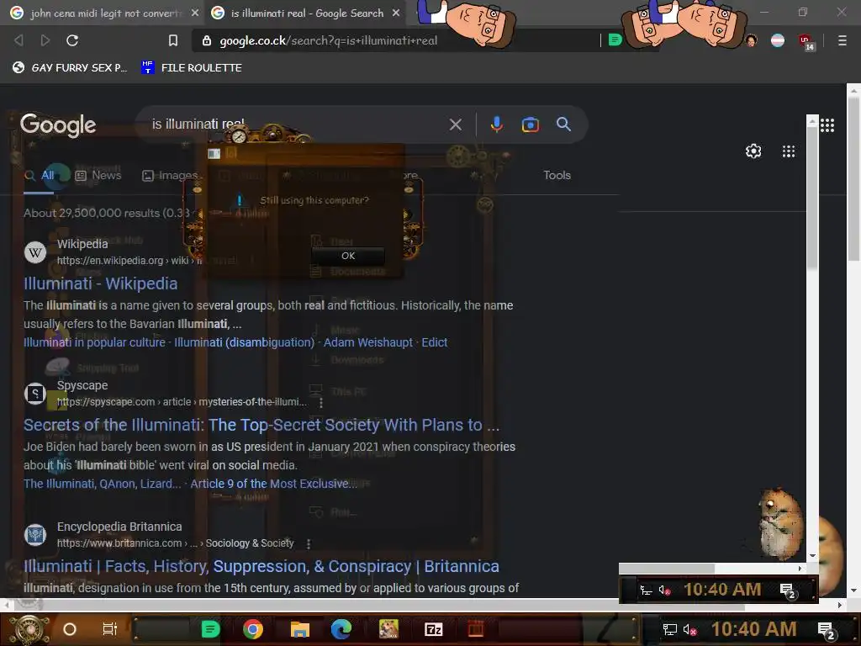Open the FILE ROULETTE bookmark
The image size is (861, 646).
point(191,67)
